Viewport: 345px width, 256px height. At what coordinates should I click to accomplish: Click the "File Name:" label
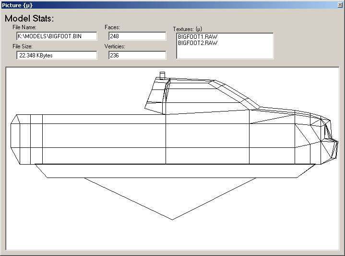coord(28,27)
